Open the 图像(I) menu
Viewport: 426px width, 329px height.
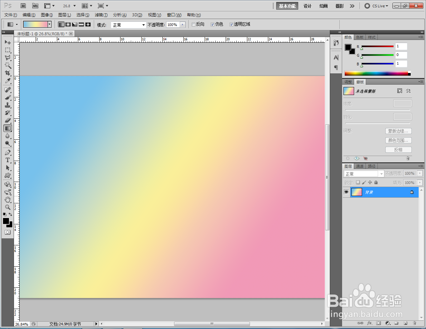(47, 15)
